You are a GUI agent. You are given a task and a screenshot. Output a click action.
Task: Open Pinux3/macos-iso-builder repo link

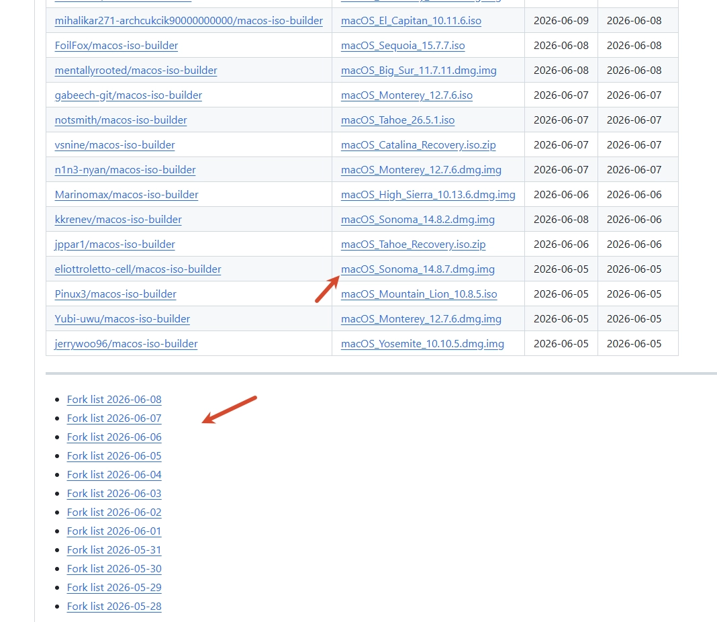115,294
